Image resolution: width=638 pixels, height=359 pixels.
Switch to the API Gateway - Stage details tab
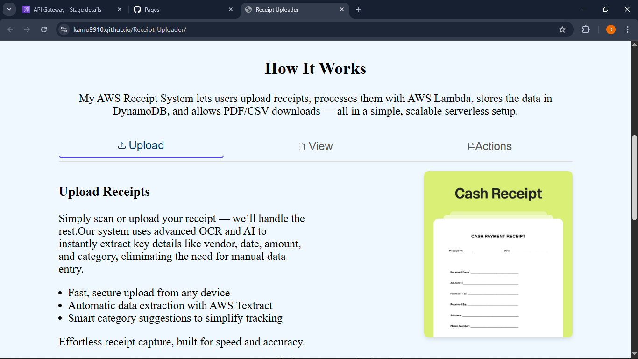coord(67,9)
